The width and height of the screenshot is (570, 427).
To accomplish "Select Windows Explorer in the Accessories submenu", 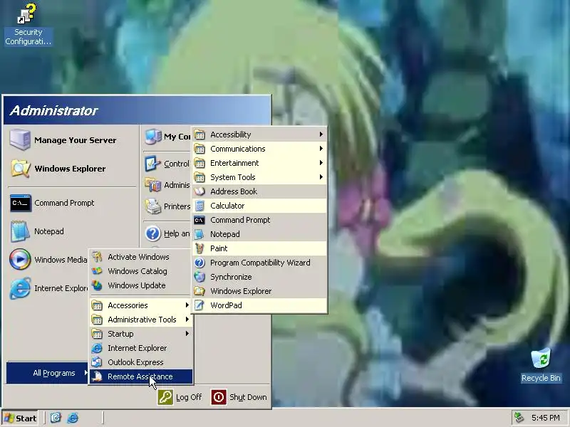I will pos(259,291).
